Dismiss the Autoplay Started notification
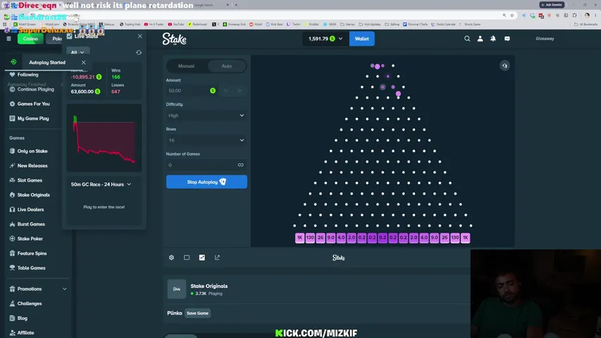This screenshot has width=601, height=338. (x=84, y=63)
